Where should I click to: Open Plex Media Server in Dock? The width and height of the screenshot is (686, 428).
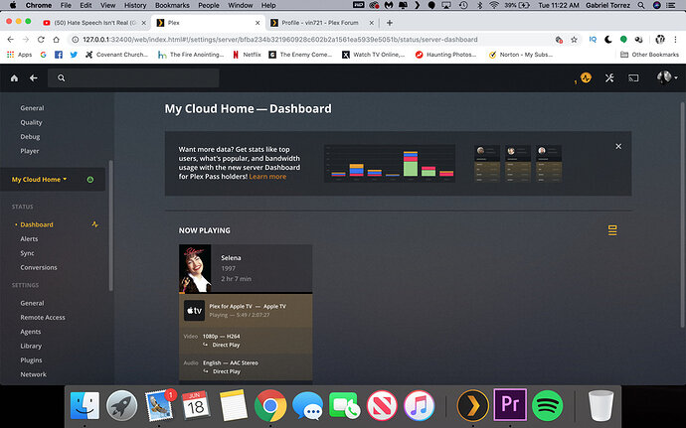[x=472, y=405]
